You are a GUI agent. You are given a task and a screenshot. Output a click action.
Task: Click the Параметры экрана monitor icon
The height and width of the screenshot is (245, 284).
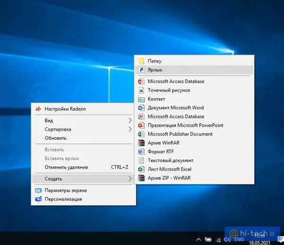click(38, 190)
